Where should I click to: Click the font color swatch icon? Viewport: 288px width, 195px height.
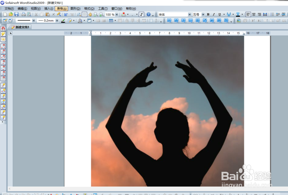pos(238,14)
